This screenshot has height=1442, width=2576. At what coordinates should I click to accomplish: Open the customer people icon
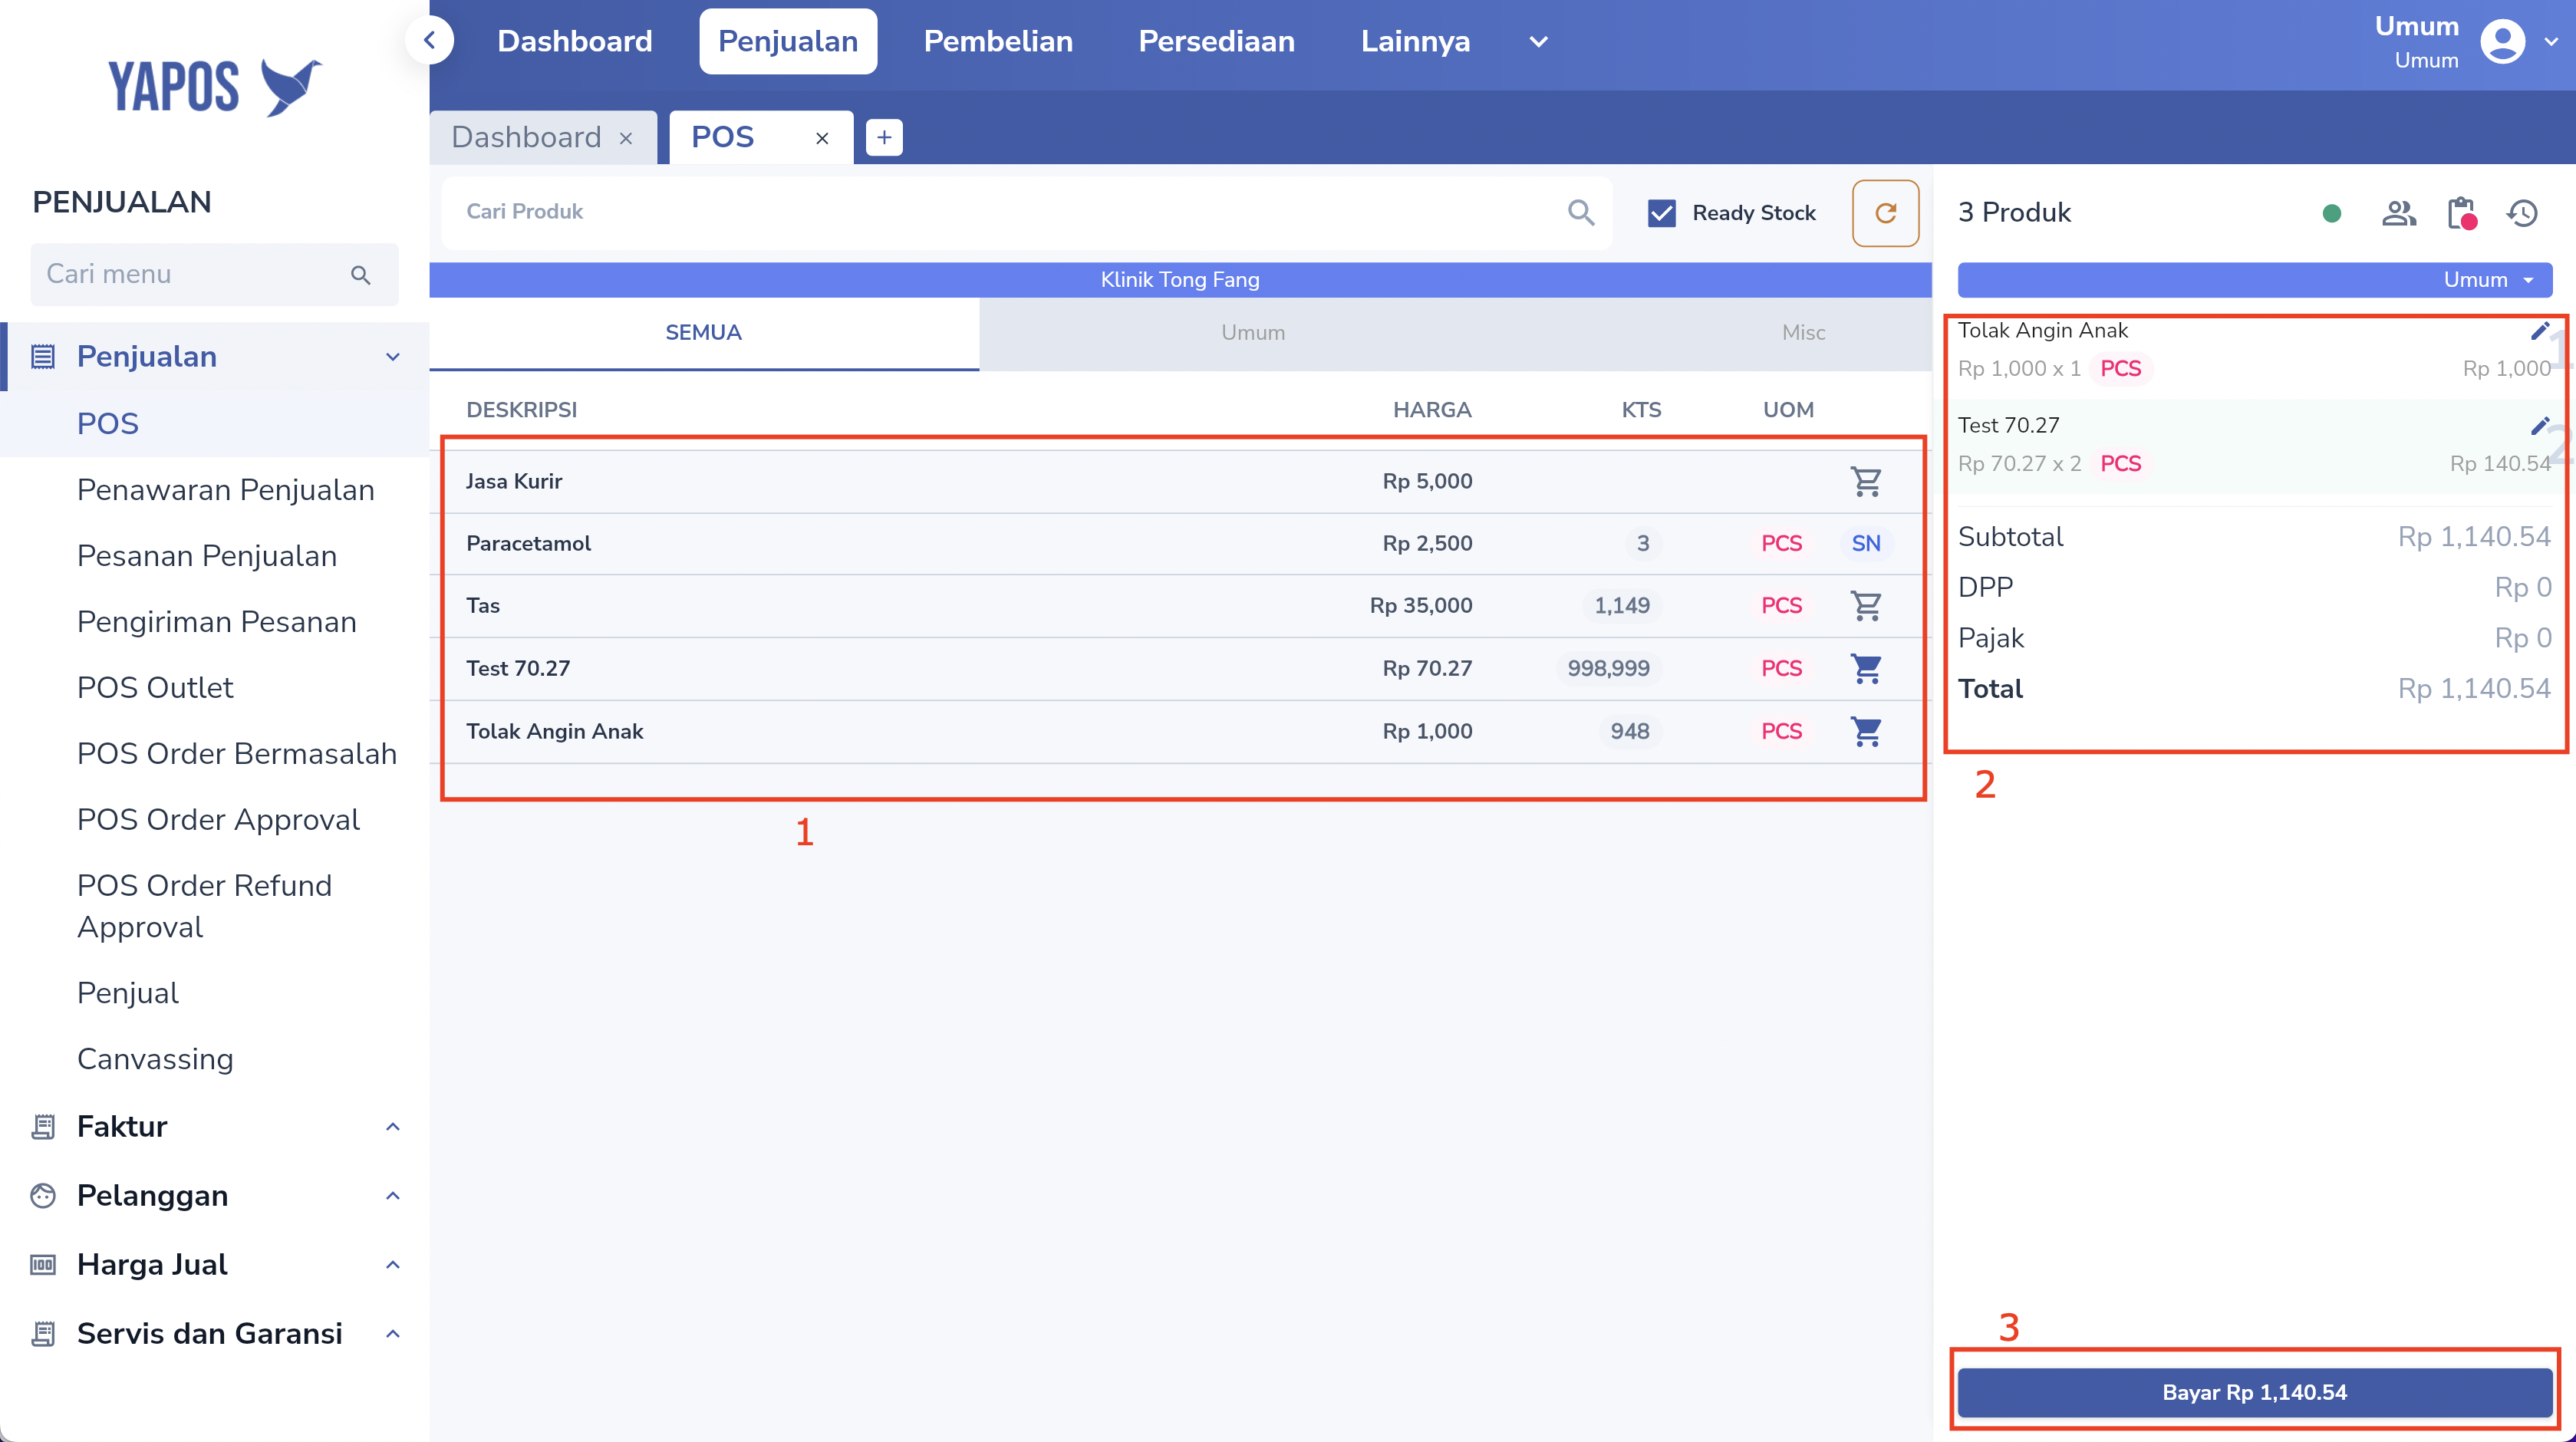click(x=2399, y=213)
